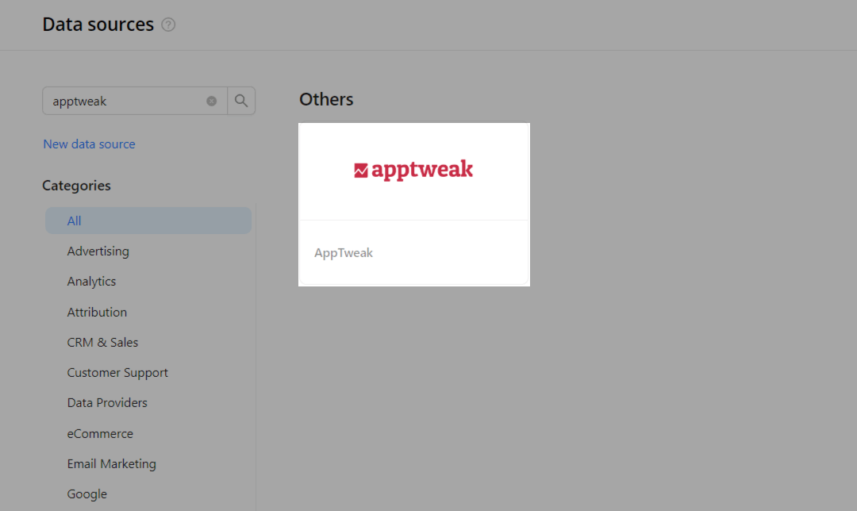Open the AppTweak data source tile
The width and height of the screenshot is (857, 511).
(413, 204)
